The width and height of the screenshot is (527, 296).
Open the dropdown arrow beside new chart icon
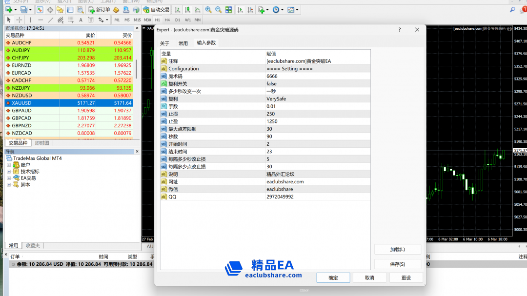pyautogui.click(x=15, y=10)
